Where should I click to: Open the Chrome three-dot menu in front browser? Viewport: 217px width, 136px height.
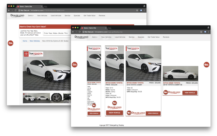pyautogui.click(x=208, y=32)
